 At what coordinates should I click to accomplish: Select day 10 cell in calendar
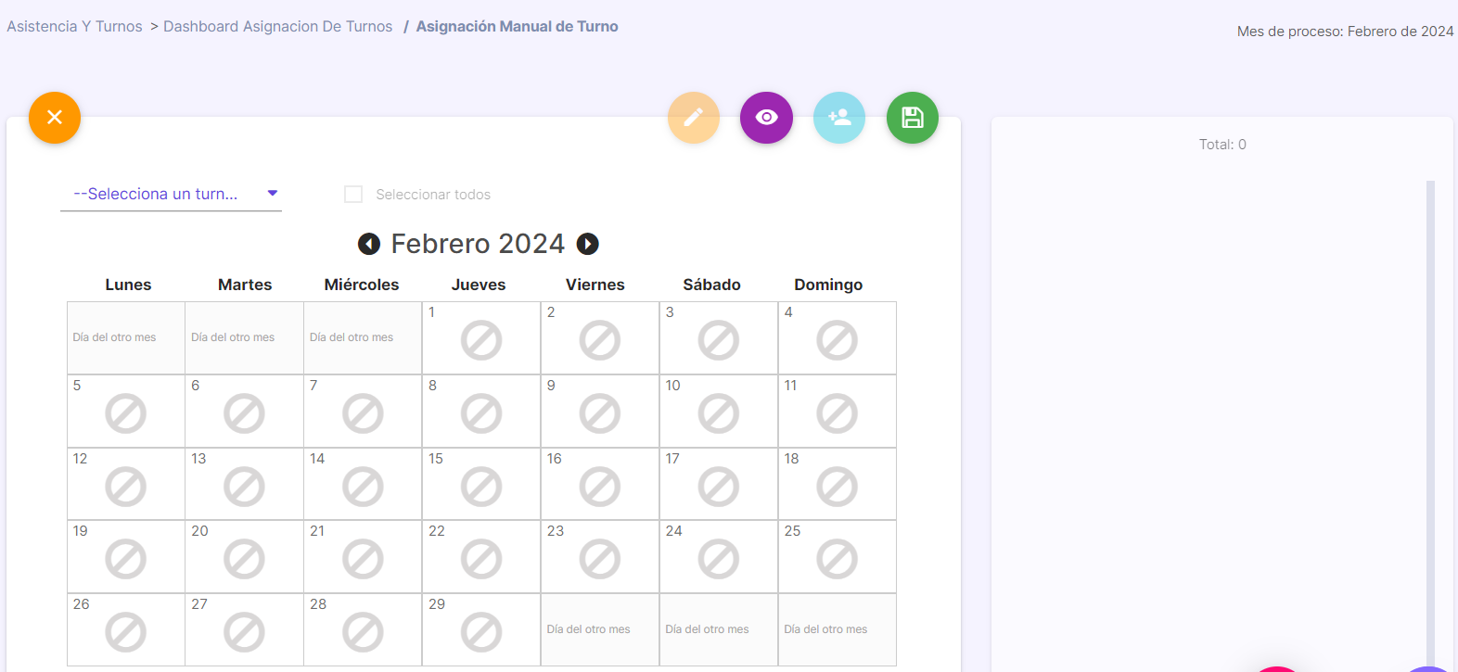719,412
